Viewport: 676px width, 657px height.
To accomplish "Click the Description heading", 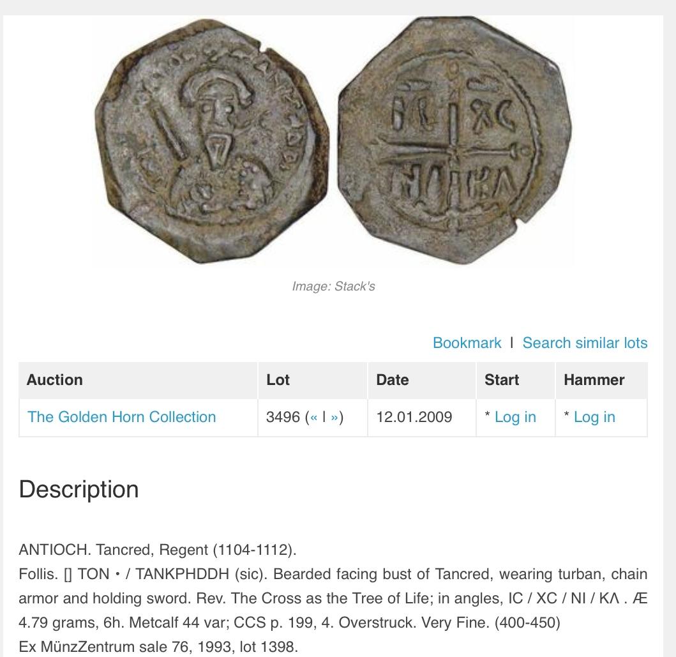I will point(79,489).
